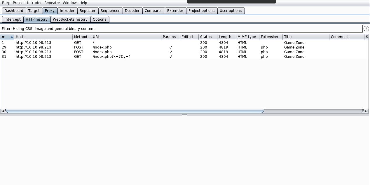Click the horizontal scrollbar right arrow

click(x=366, y=111)
